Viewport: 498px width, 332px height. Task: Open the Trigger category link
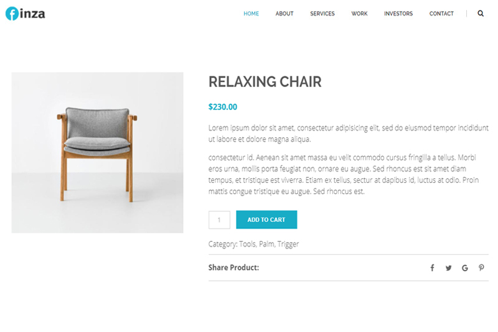pyautogui.click(x=288, y=244)
